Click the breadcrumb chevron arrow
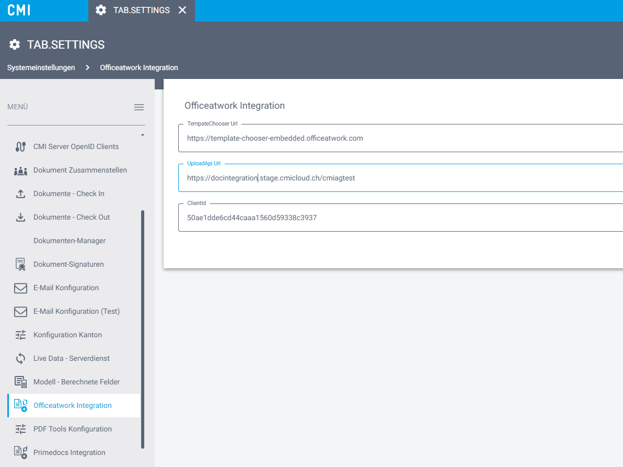623x467 pixels. pyautogui.click(x=87, y=67)
